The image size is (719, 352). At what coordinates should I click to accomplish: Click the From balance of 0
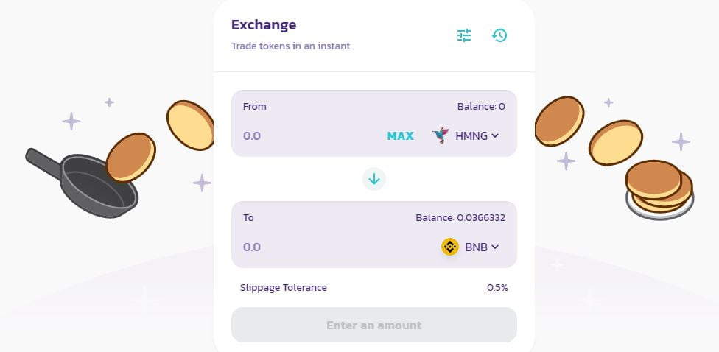click(481, 107)
